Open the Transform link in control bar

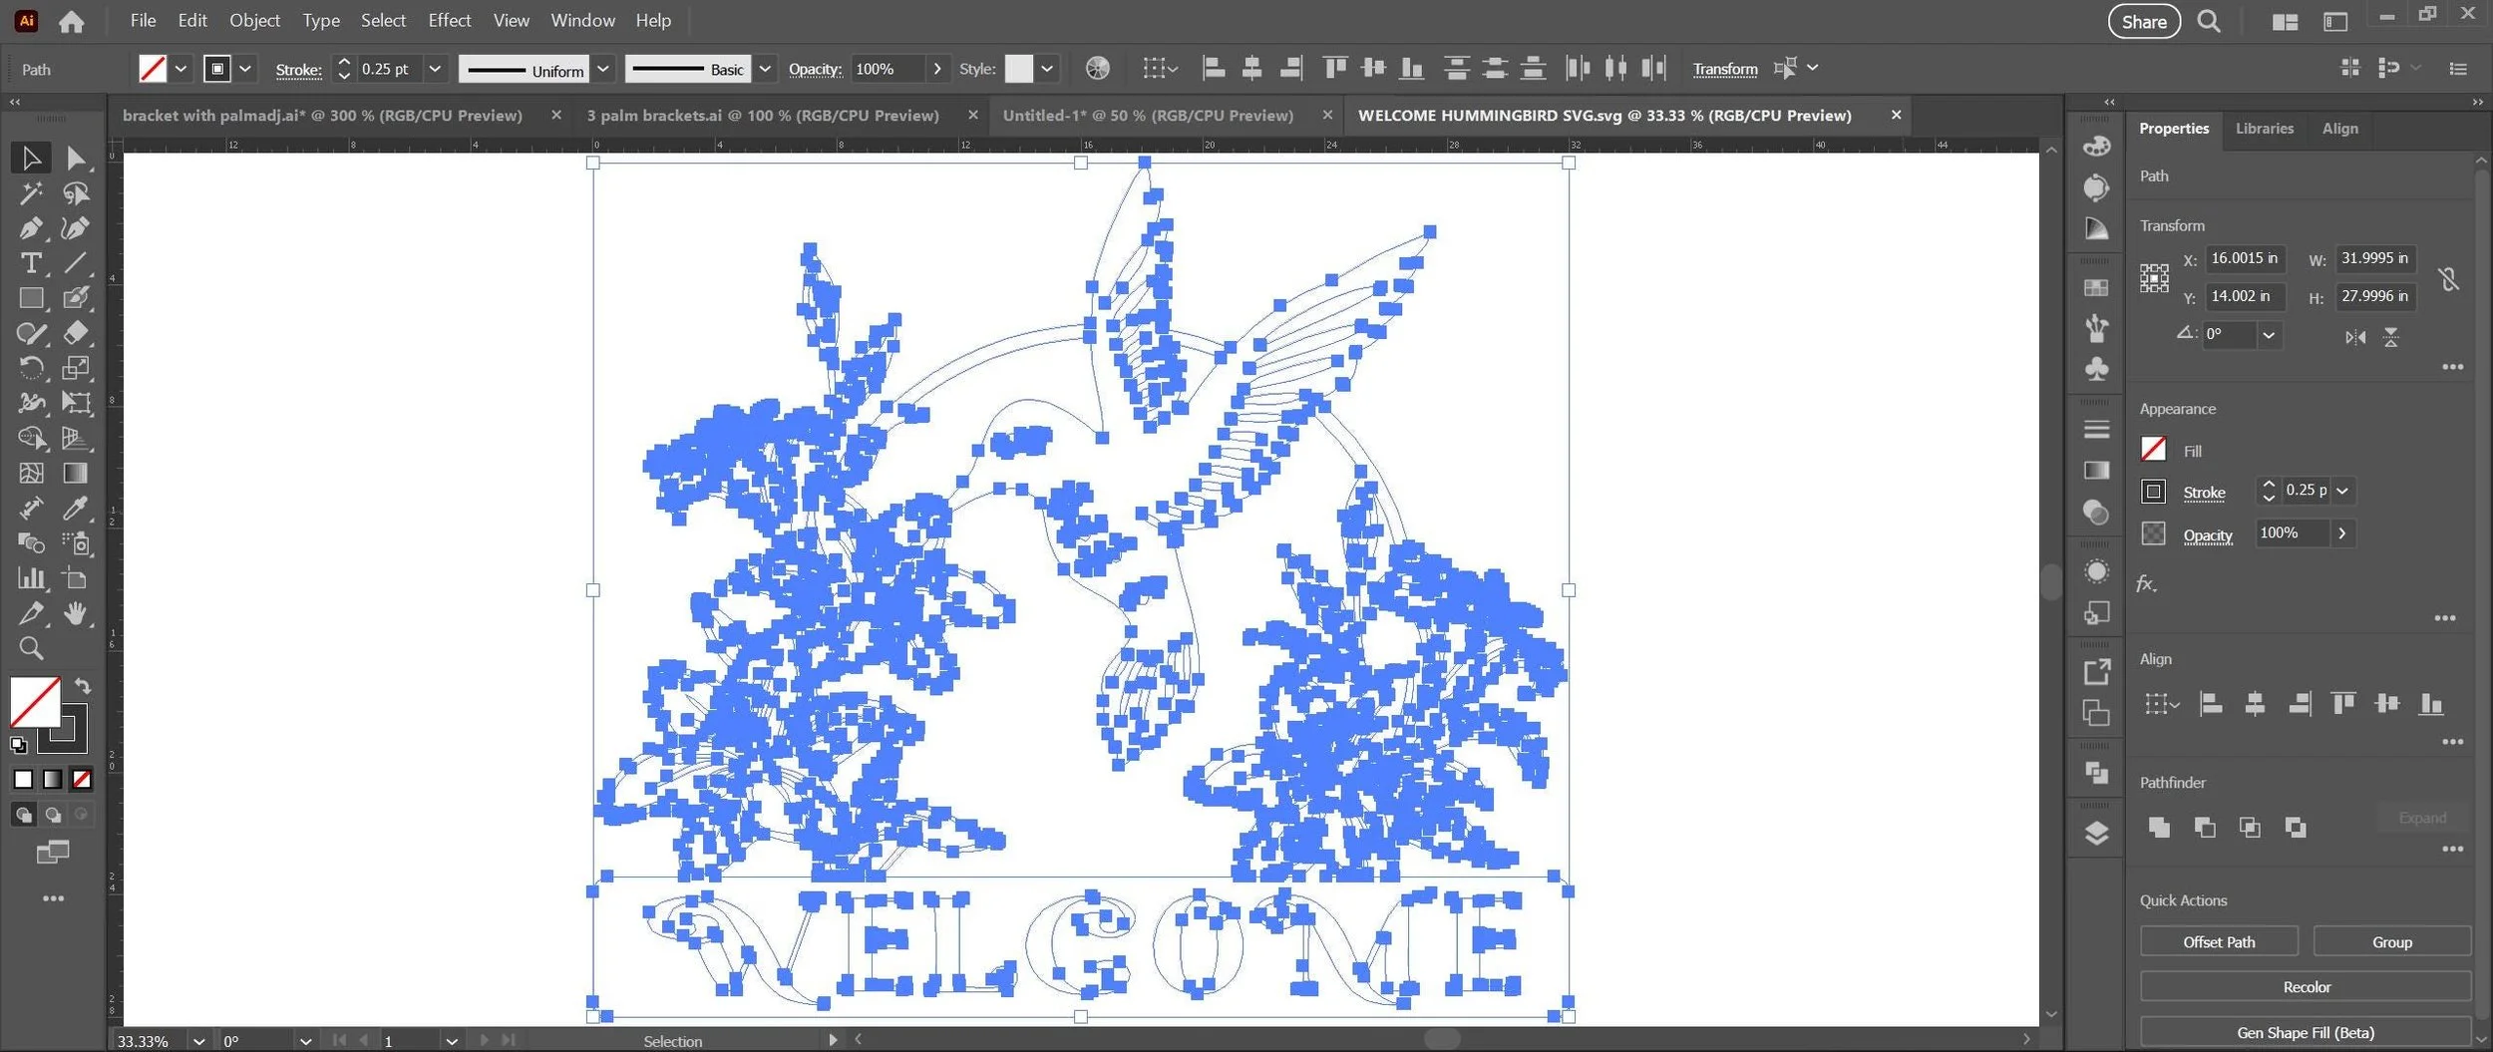coord(1724,69)
